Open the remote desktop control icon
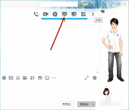This screenshot has height=110, width=129. (74, 14)
